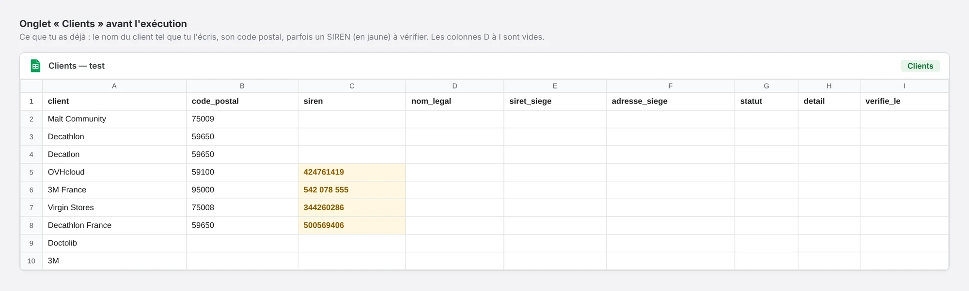Click the heading 'Onglet « Clients » avant l'exécution'

pyautogui.click(x=103, y=24)
